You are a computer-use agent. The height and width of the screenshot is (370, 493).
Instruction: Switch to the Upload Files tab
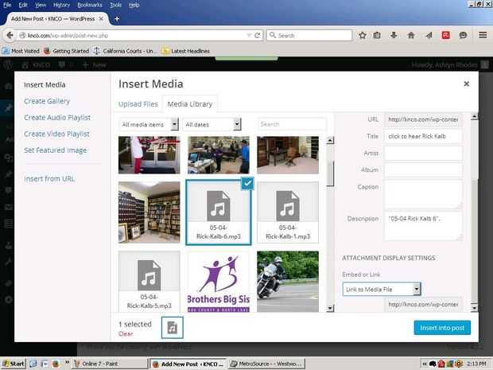point(138,104)
